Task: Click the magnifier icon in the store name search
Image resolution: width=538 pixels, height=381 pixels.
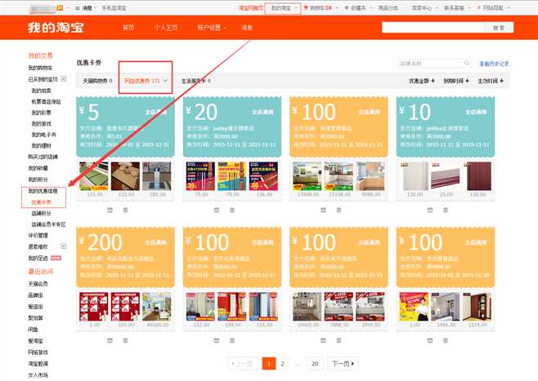Action: point(467,63)
